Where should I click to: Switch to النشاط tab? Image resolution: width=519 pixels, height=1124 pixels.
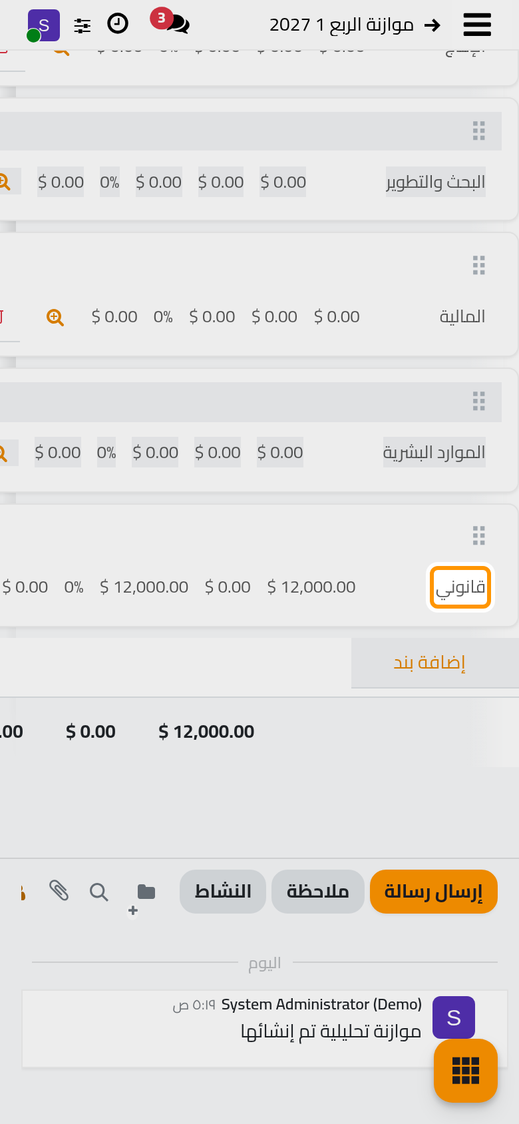click(x=223, y=892)
